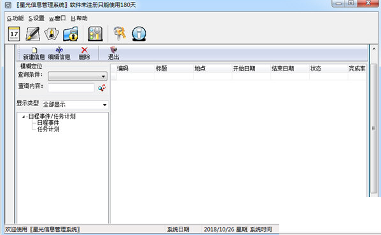Click the pen and notepad toolbar icon
Screen dimensions: 381x235
click(33, 34)
